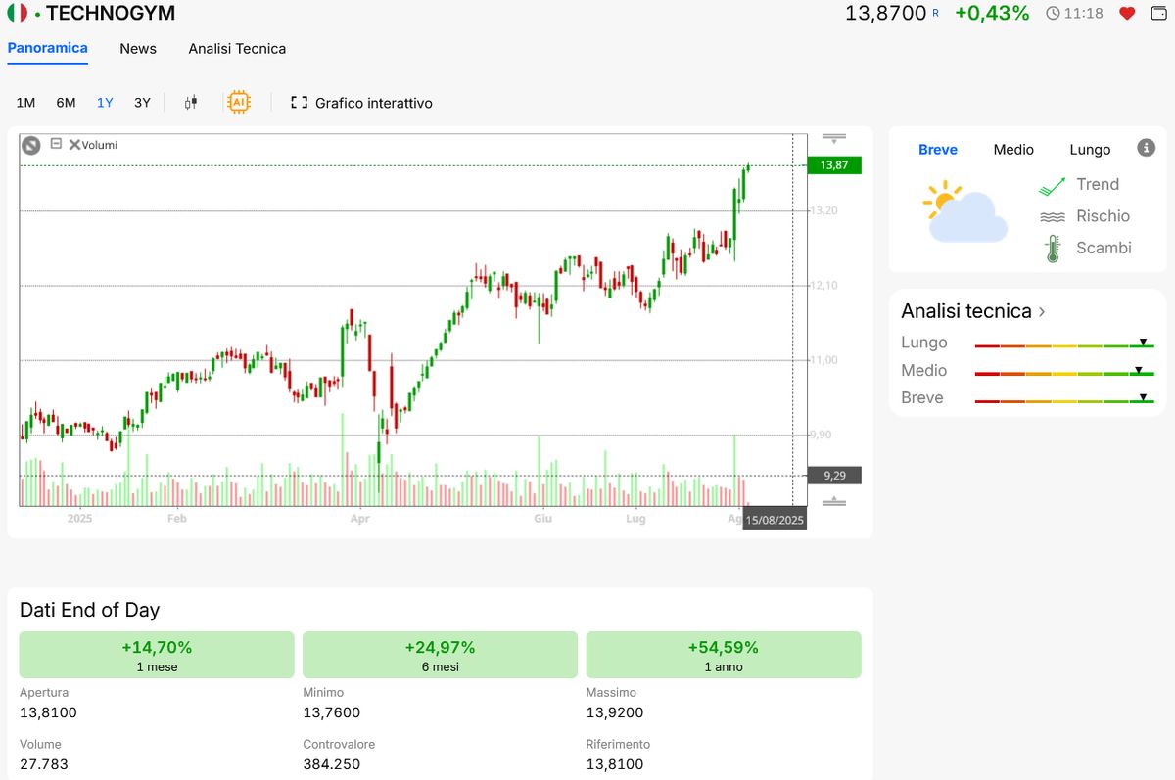The image size is (1175, 780).
Task: Open Analisi tecnica panel via chevron
Action: pyautogui.click(x=1042, y=312)
